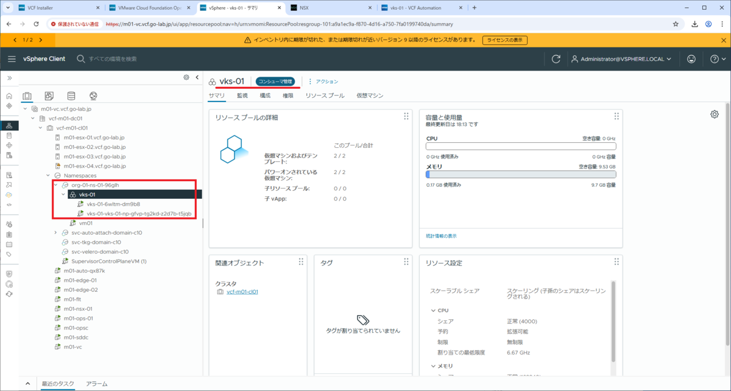This screenshot has height=391, width=731.
Task: Select the Inventory icon in sidebar
Action: 9,126
